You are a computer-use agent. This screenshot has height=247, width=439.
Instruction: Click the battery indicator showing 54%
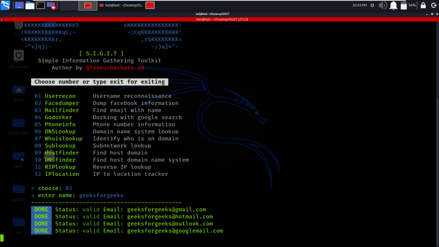pyautogui.click(x=408, y=5)
